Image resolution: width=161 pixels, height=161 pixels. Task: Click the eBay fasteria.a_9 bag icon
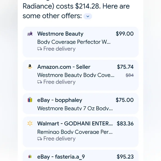coord(30,157)
